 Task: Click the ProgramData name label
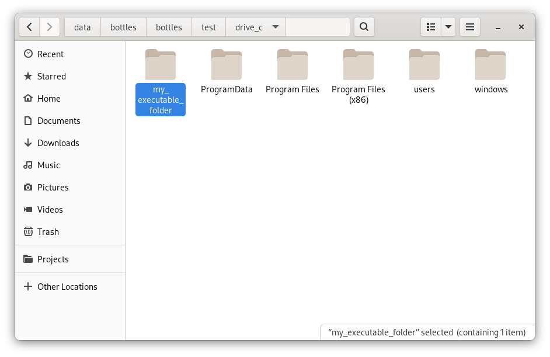[x=227, y=89]
